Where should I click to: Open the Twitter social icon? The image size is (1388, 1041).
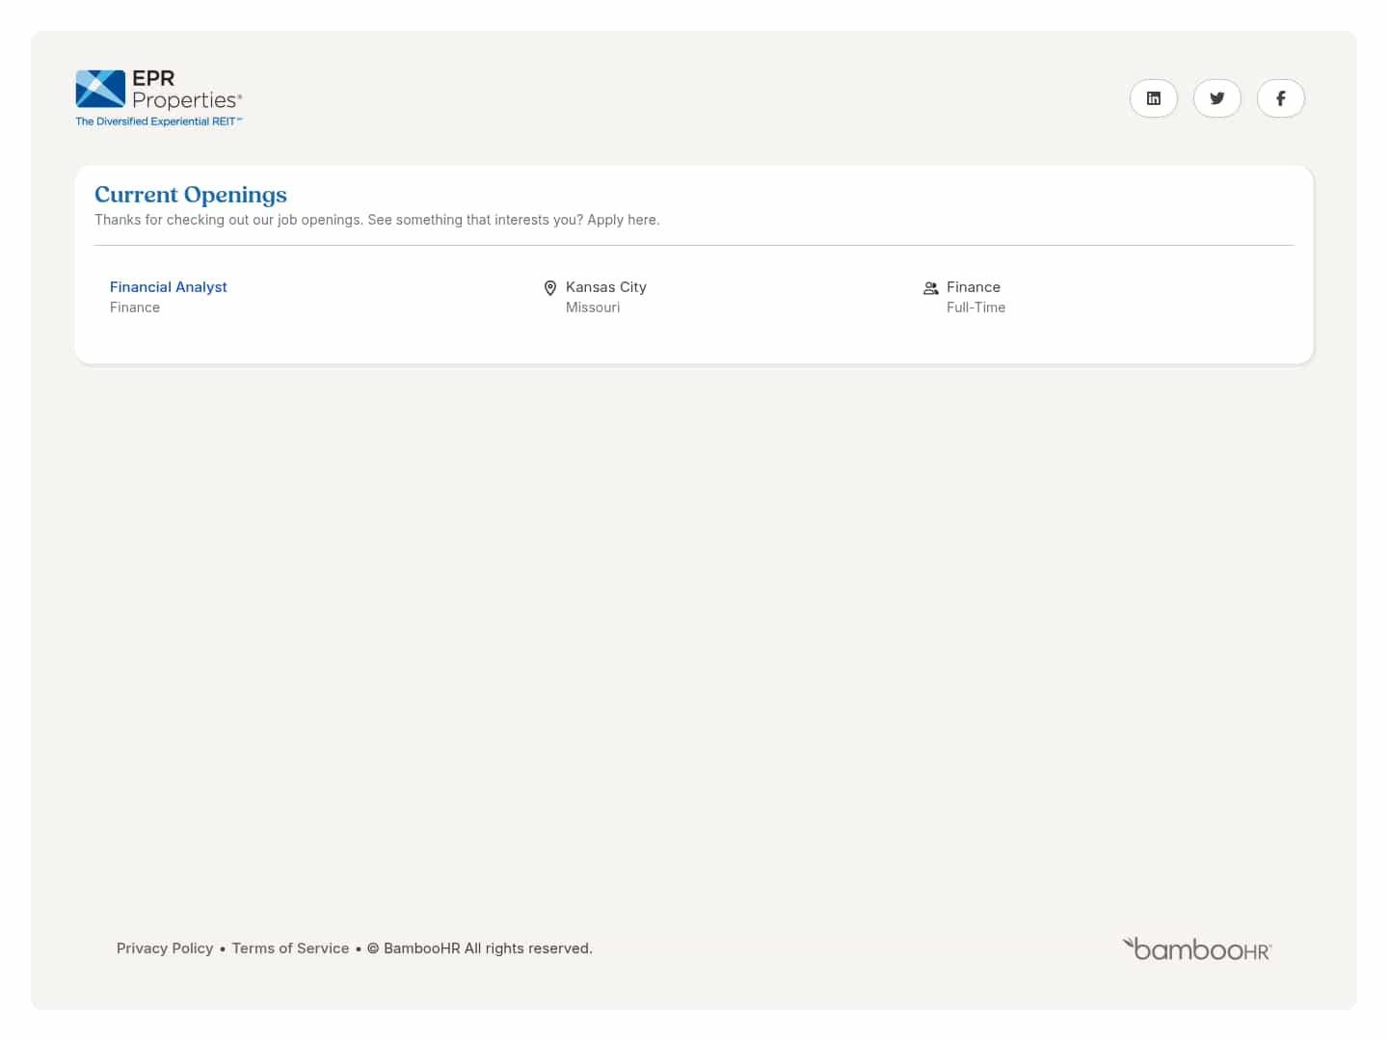point(1217,98)
